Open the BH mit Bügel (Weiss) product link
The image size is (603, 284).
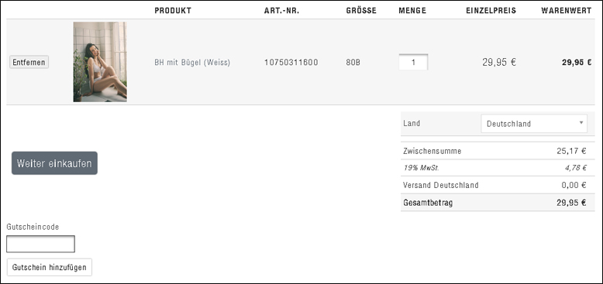tap(192, 62)
